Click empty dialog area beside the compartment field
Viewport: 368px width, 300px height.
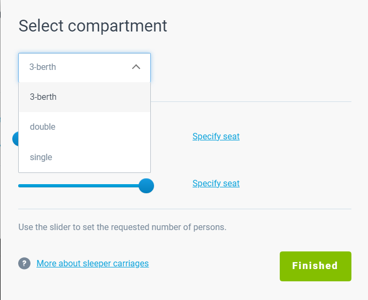point(251,67)
